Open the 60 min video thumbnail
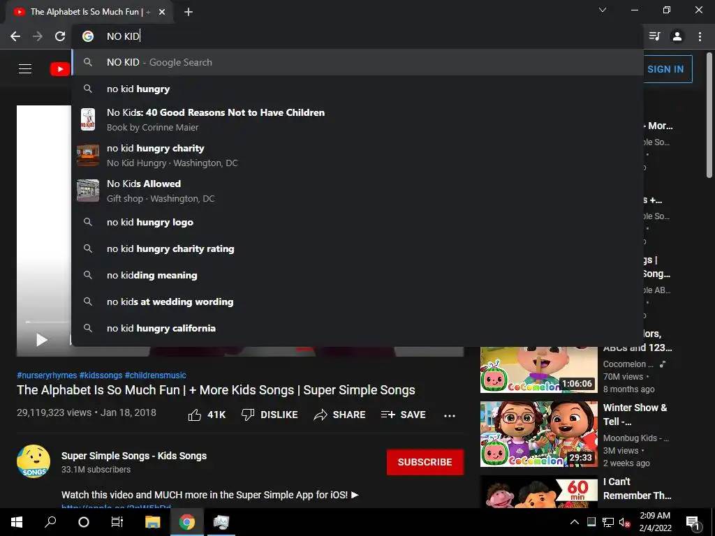Image resolution: width=715 pixels, height=536 pixels. click(x=538, y=492)
